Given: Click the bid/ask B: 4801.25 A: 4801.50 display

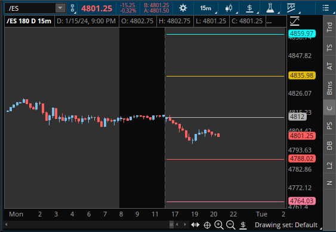Looking at the screenshot, I should pos(156,8).
